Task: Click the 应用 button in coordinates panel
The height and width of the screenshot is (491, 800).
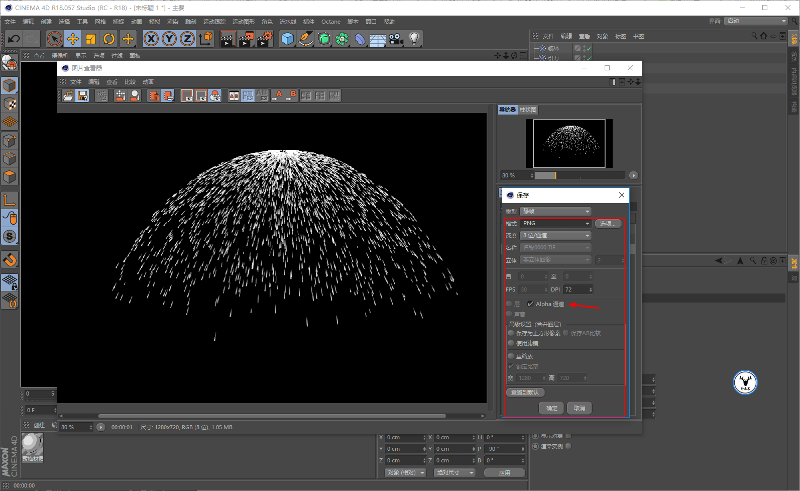Action: click(505, 473)
